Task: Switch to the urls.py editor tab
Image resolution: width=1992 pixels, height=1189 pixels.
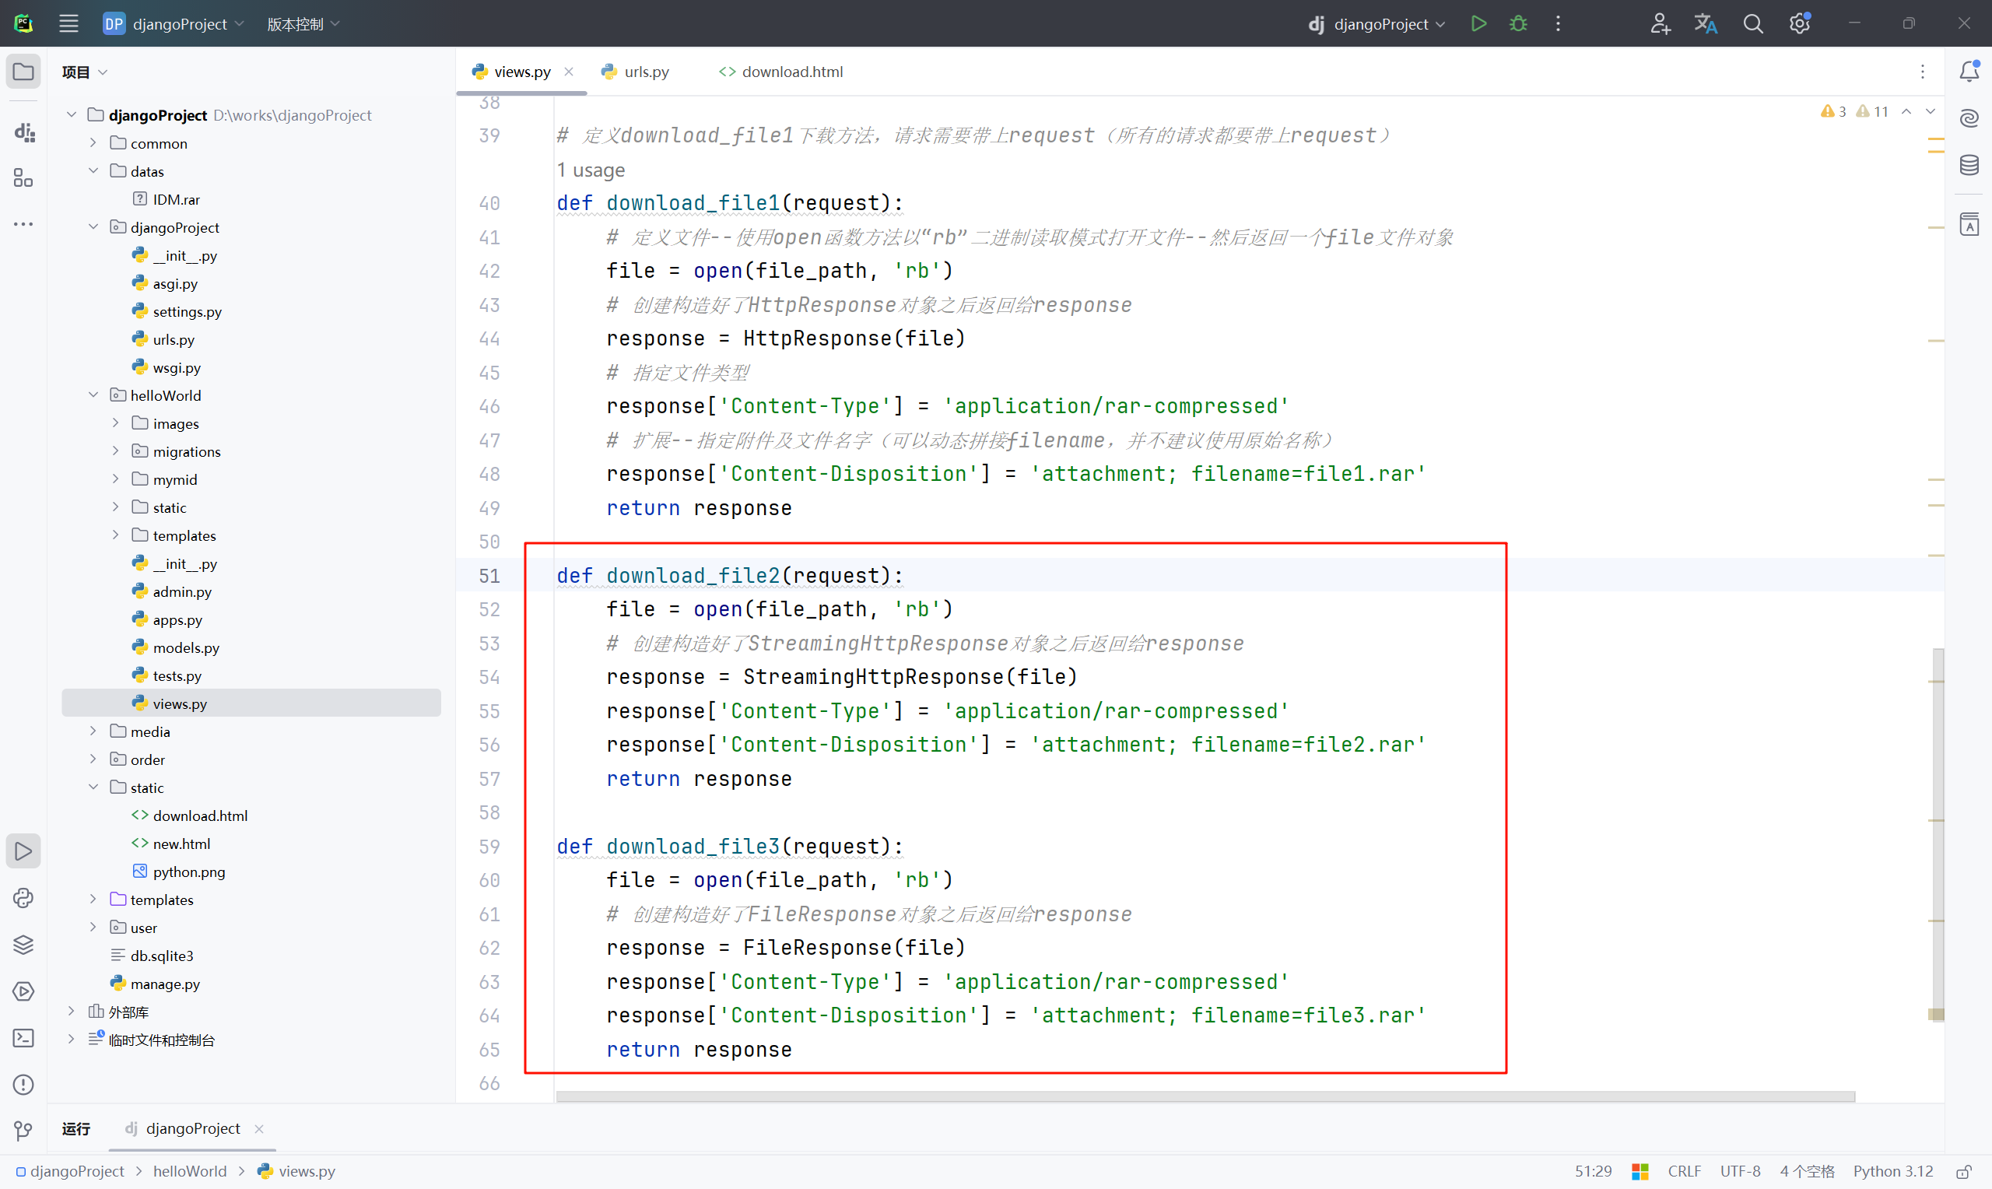Action: click(x=635, y=72)
